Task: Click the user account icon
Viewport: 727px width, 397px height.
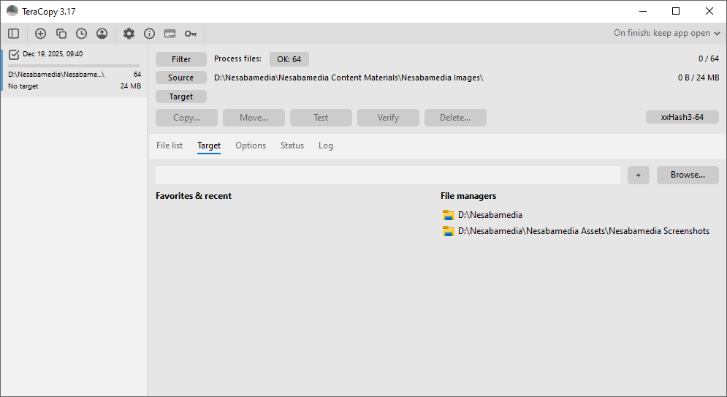Action: (x=102, y=34)
